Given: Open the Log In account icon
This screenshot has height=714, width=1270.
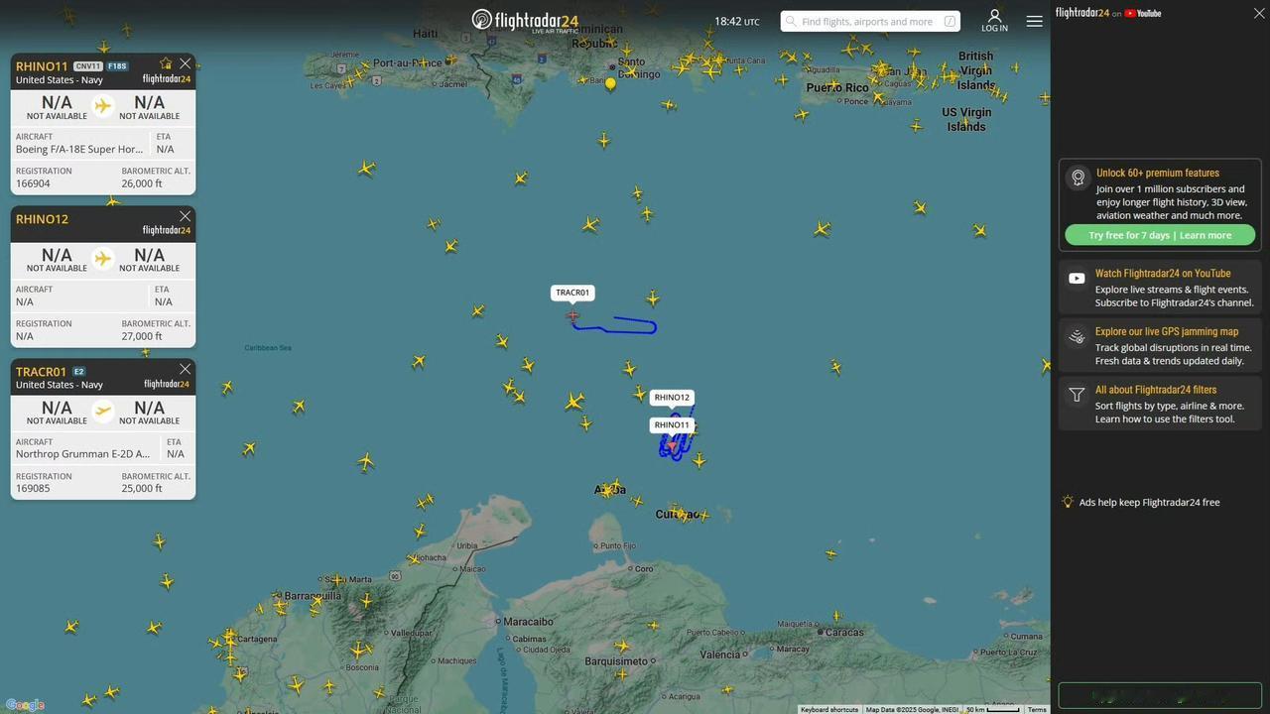Looking at the screenshot, I should pyautogui.click(x=994, y=21).
